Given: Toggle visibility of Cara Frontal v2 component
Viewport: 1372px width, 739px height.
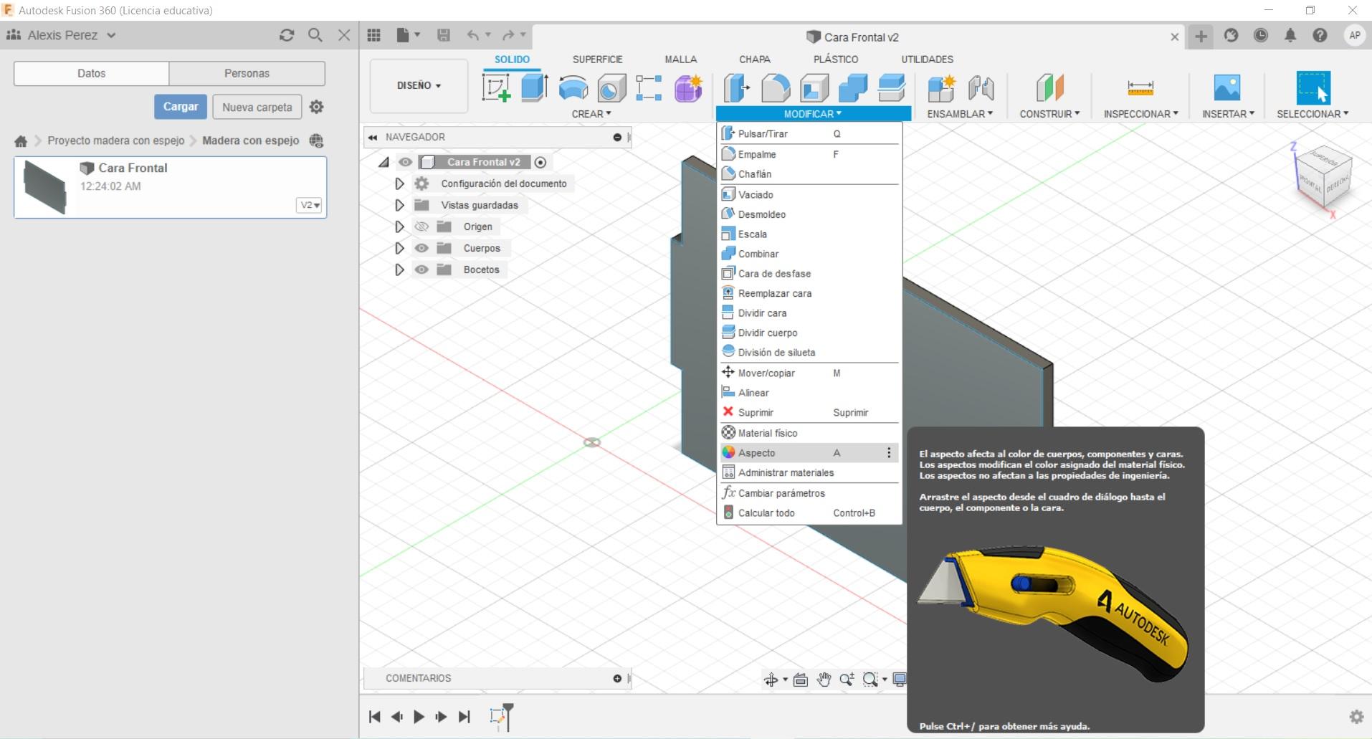Looking at the screenshot, I should pos(406,162).
